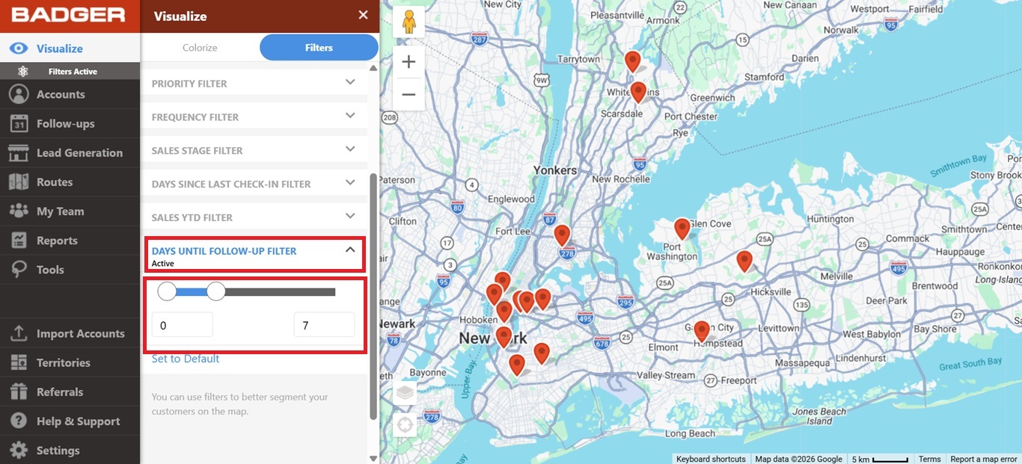Click the Accounts person icon
The image size is (1022, 464).
coord(19,94)
